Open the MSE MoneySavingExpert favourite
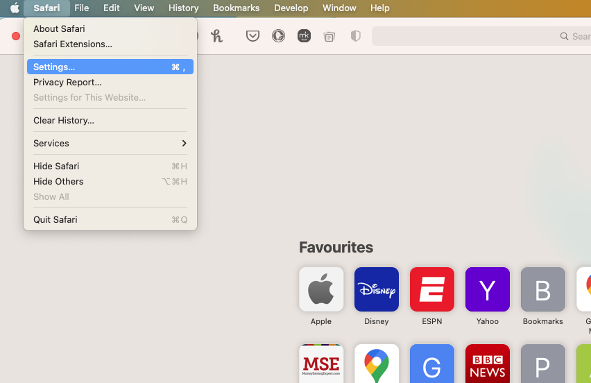The height and width of the screenshot is (383, 591). [321, 364]
